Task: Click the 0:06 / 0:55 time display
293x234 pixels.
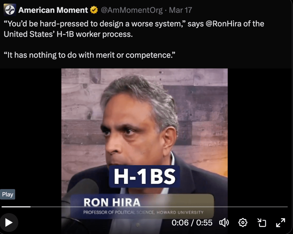Action: point(192,223)
